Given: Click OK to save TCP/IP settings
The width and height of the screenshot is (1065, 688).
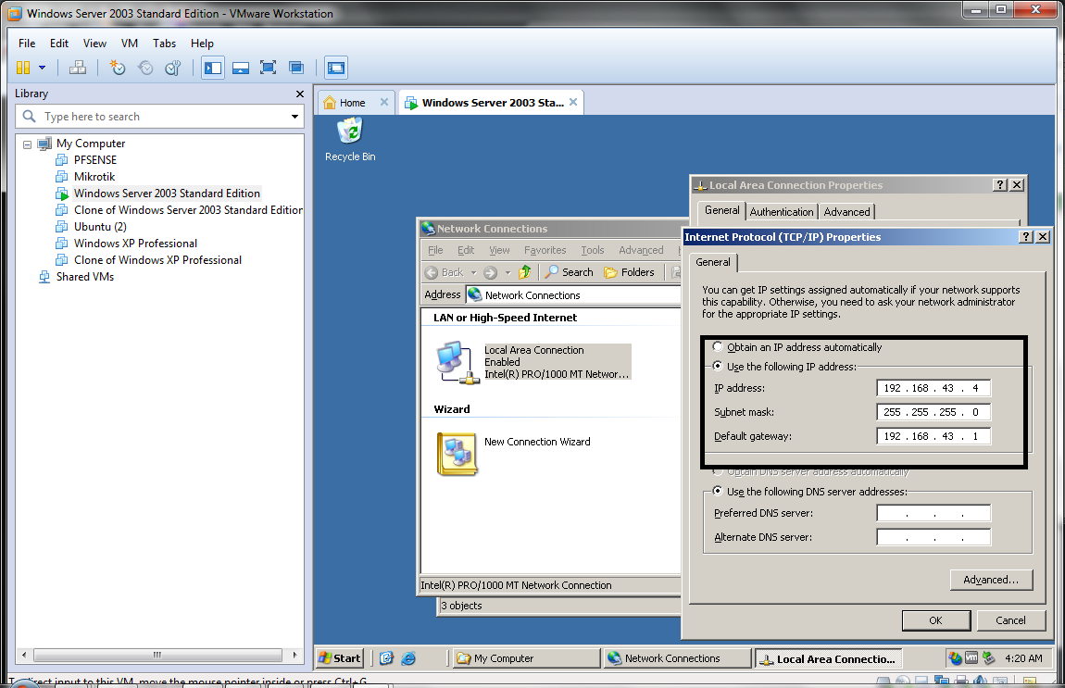Looking at the screenshot, I should click(x=936, y=619).
